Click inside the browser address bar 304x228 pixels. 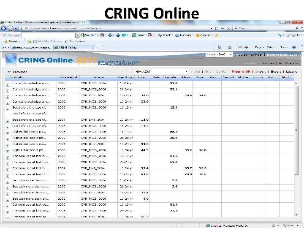pyautogui.click(x=114, y=28)
